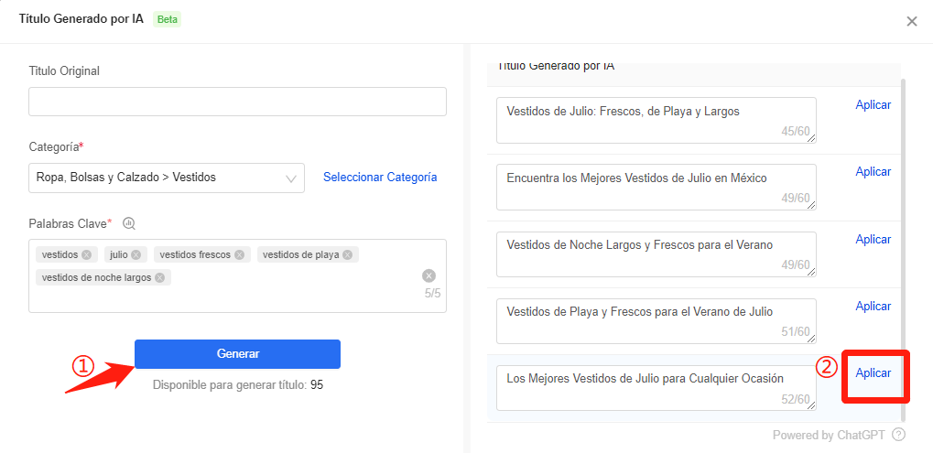Close the Título Generado por IA dialog
The height and width of the screenshot is (453, 933).
tap(912, 21)
